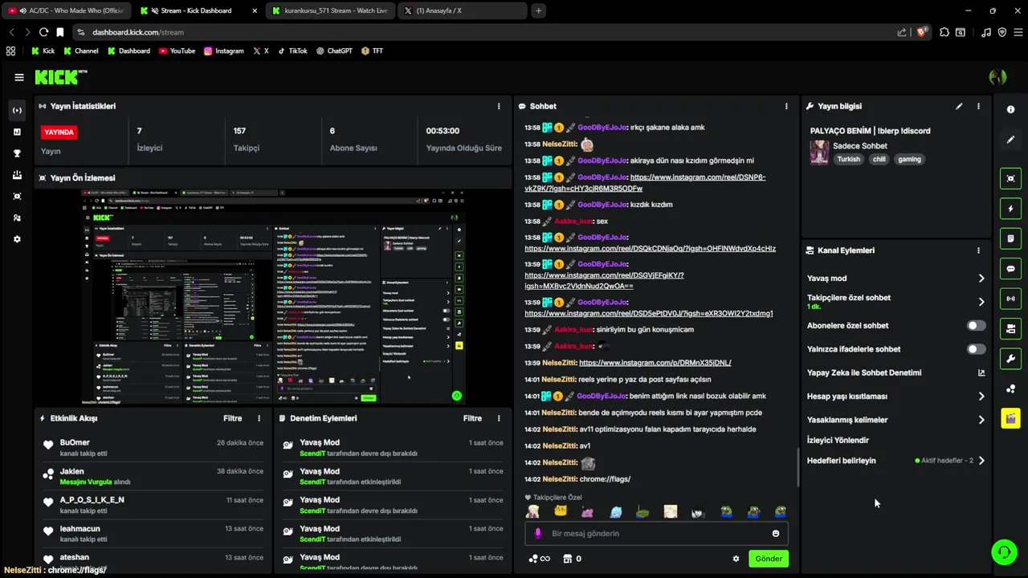The image size is (1028, 578).
Task: Toggle the wrench widget icon in right rail
Action: click(x=1010, y=359)
